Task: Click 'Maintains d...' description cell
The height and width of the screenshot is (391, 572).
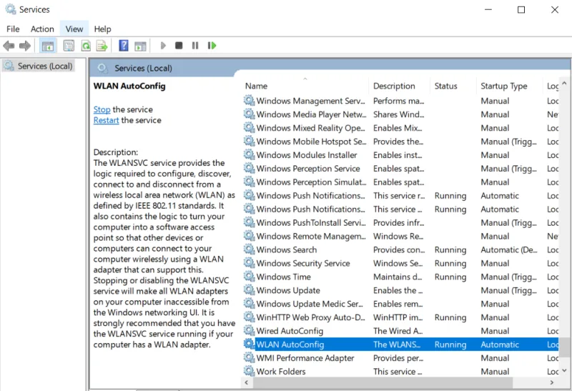Action: [398, 277]
